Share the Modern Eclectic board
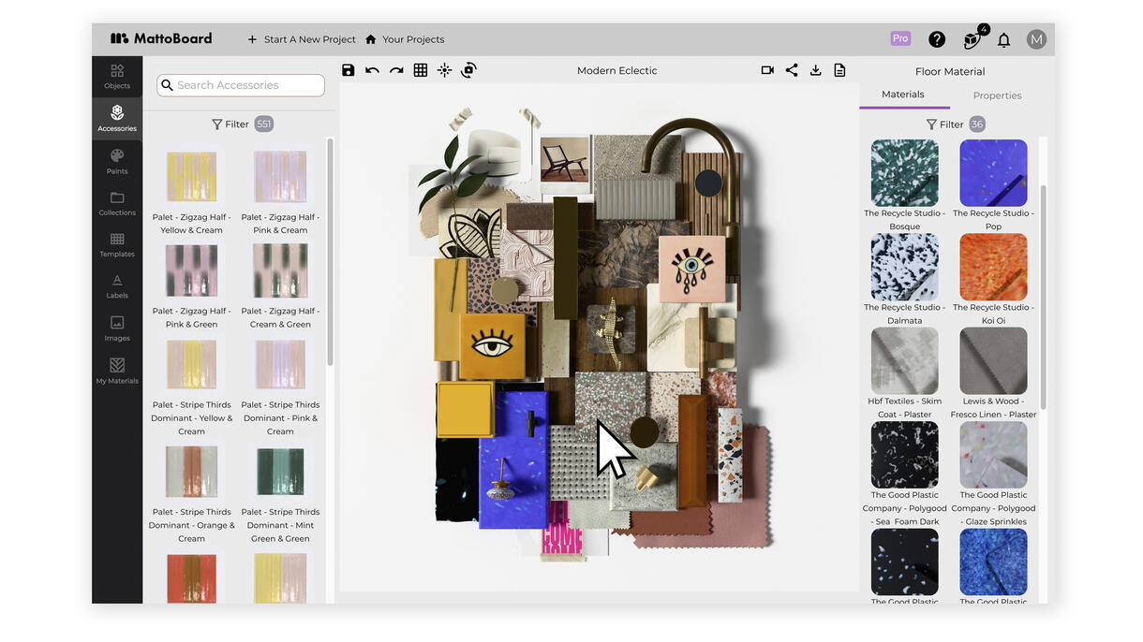 [x=792, y=70]
